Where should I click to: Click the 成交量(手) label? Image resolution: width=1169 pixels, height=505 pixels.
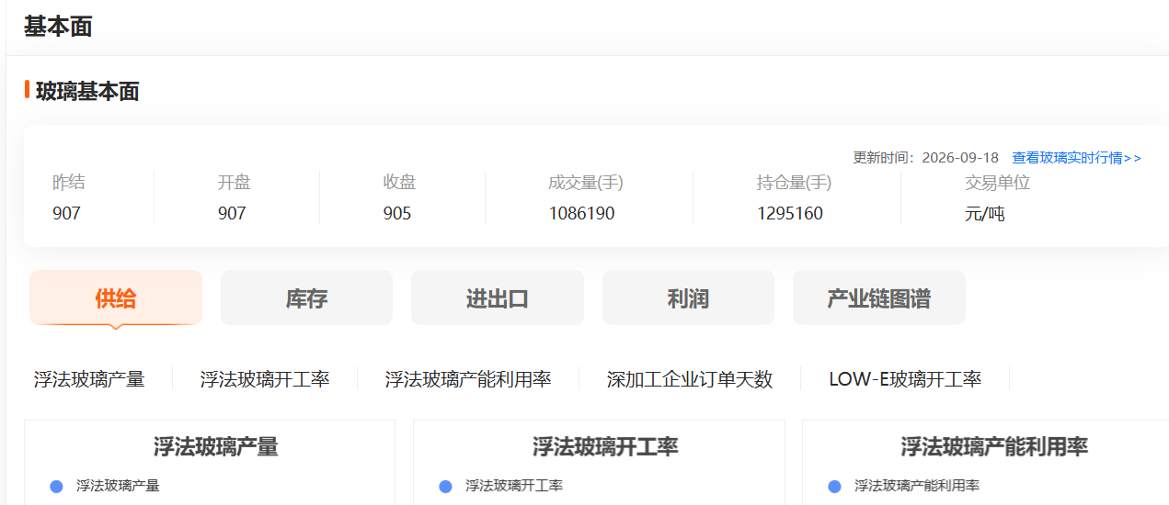click(586, 183)
